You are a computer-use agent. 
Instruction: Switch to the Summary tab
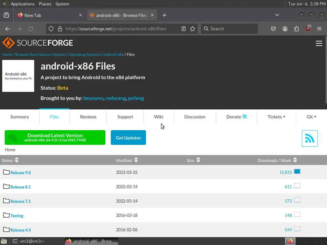(x=19, y=117)
